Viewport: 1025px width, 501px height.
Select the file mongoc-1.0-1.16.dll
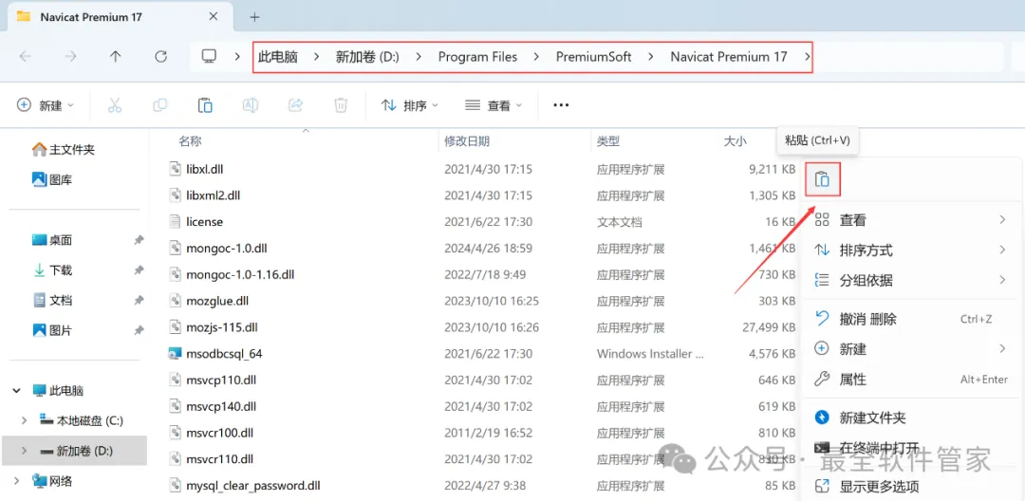[240, 274]
